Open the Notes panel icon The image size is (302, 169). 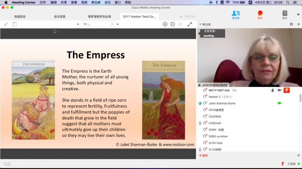pyautogui.click(x=285, y=15)
